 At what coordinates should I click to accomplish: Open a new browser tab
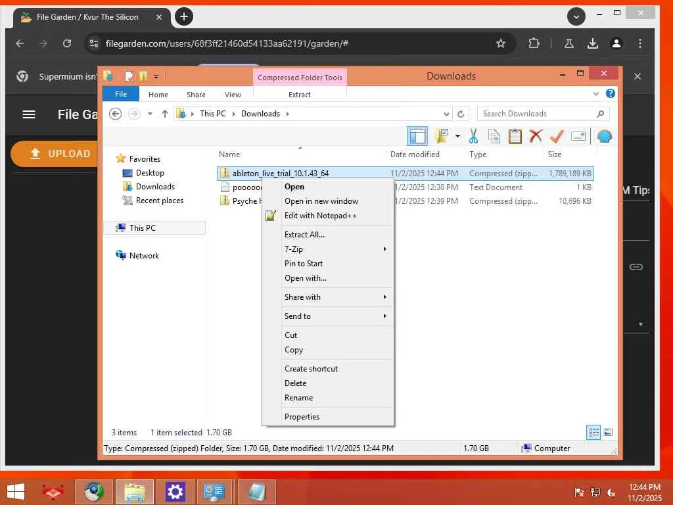184,16
